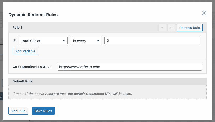
Task: Move Rule 1 down with the arrow
Action: pos(171,28)
